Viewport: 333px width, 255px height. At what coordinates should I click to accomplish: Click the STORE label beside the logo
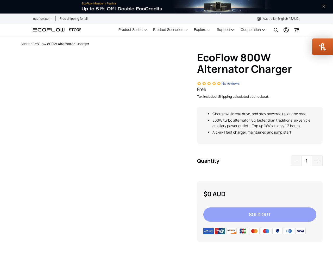[75, 30]
